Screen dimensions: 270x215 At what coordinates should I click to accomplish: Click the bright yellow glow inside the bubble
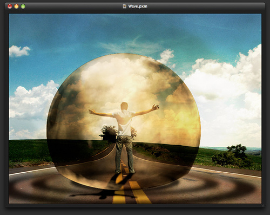[x=184, y=118]
